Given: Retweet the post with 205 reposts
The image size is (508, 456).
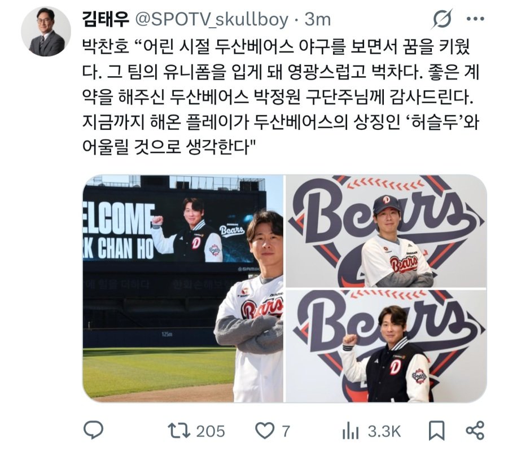Looking at the screenshot, I should (179, 431).
